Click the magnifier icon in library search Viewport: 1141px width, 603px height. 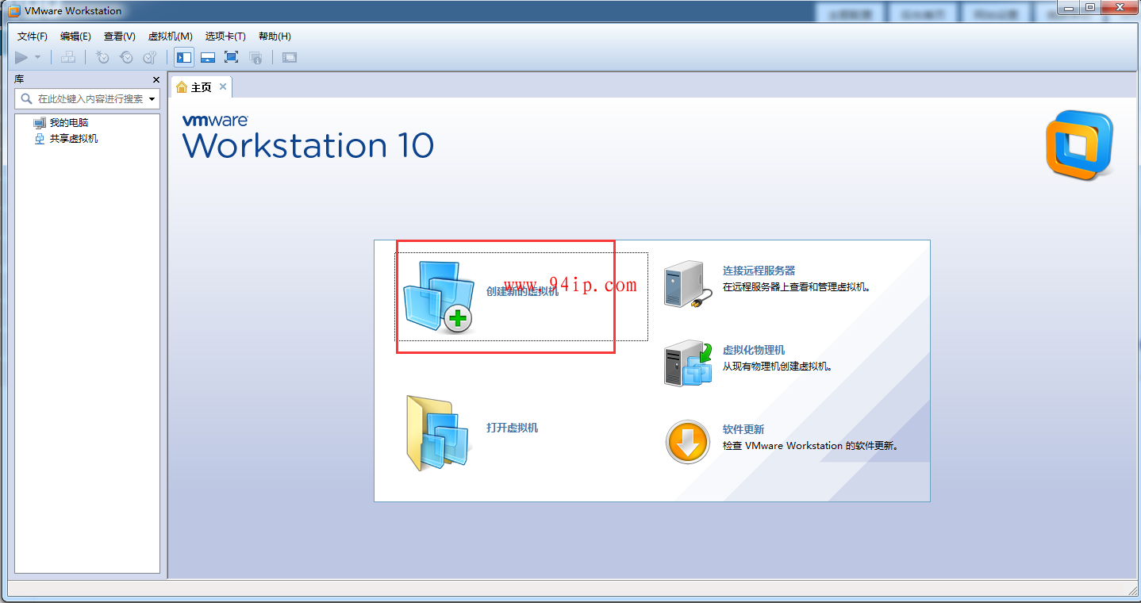26,99
